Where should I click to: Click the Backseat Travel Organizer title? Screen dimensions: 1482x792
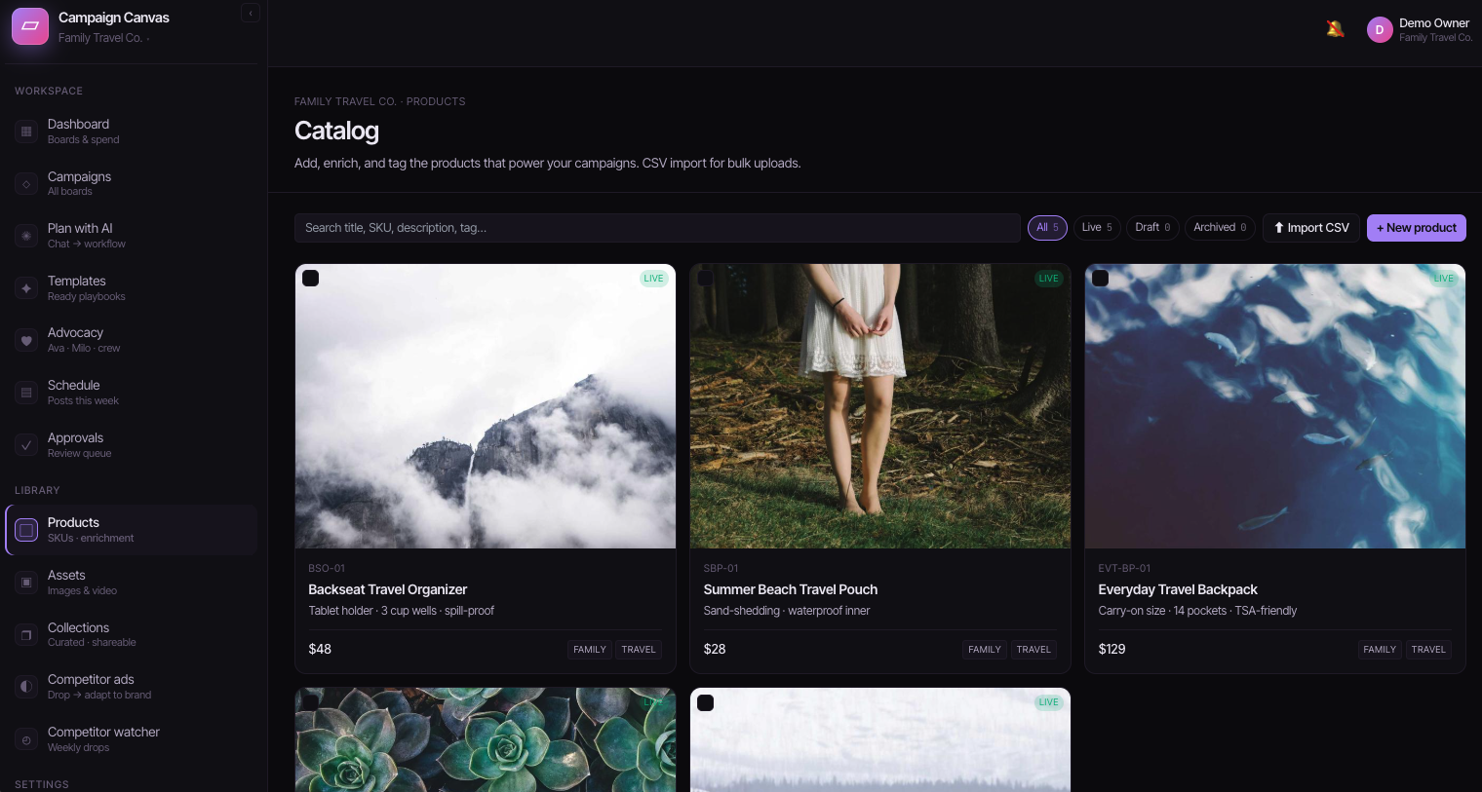[x=387, y=589]
